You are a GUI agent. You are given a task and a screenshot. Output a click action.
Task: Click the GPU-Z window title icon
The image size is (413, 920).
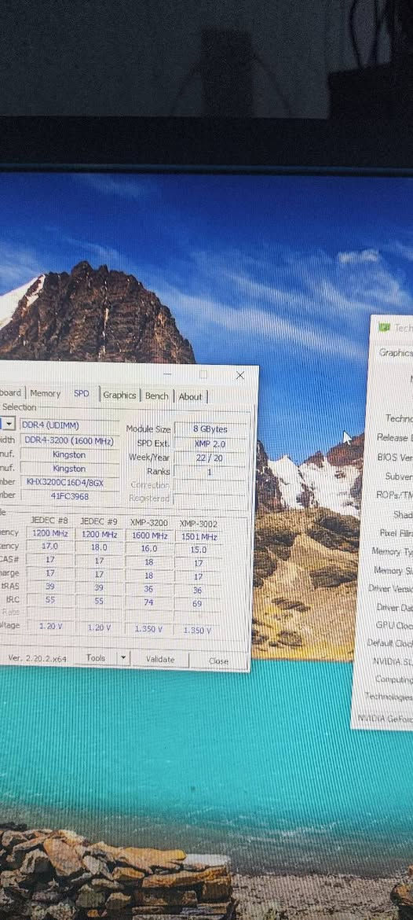point(384,327)
